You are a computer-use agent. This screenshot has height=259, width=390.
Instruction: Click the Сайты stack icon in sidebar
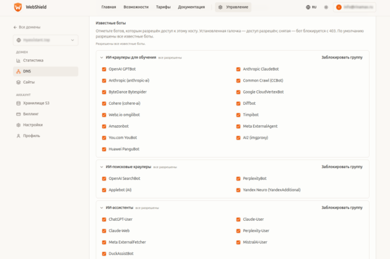click(18, 82)
